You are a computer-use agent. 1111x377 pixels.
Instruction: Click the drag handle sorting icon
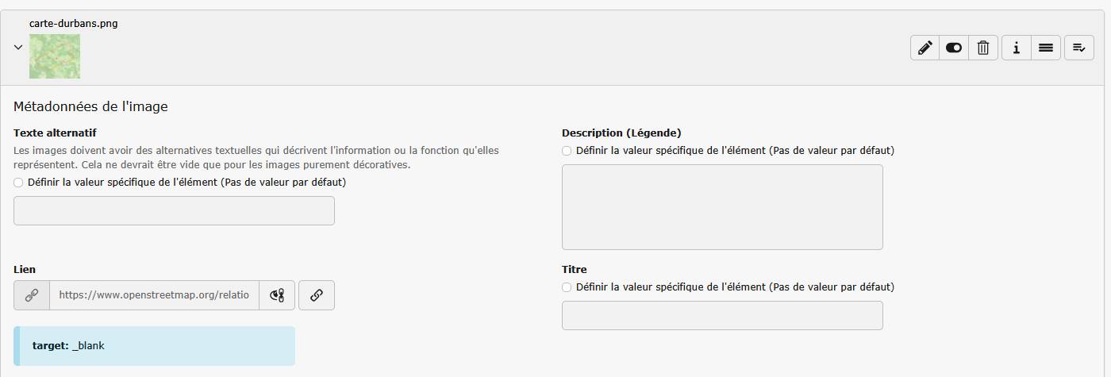[1046, 48]
